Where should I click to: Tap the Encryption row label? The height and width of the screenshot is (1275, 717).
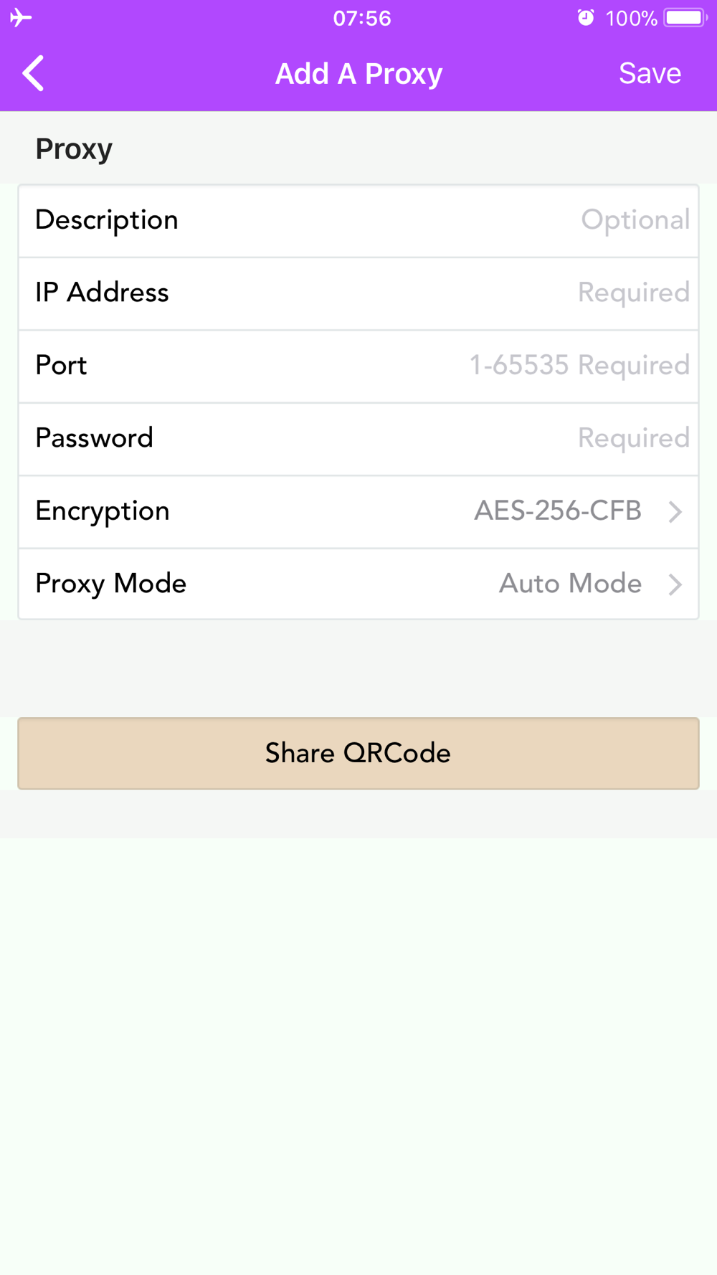click(103, 511)
